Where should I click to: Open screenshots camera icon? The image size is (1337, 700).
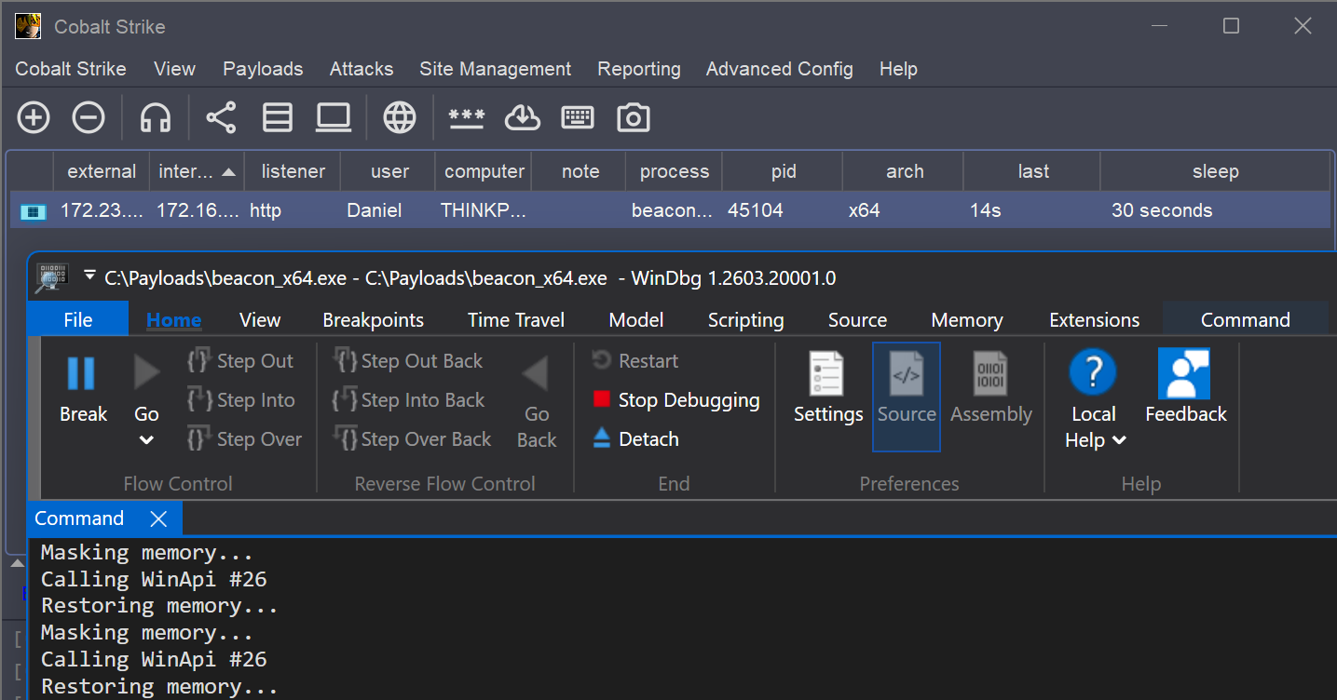(x=634, y=118)
